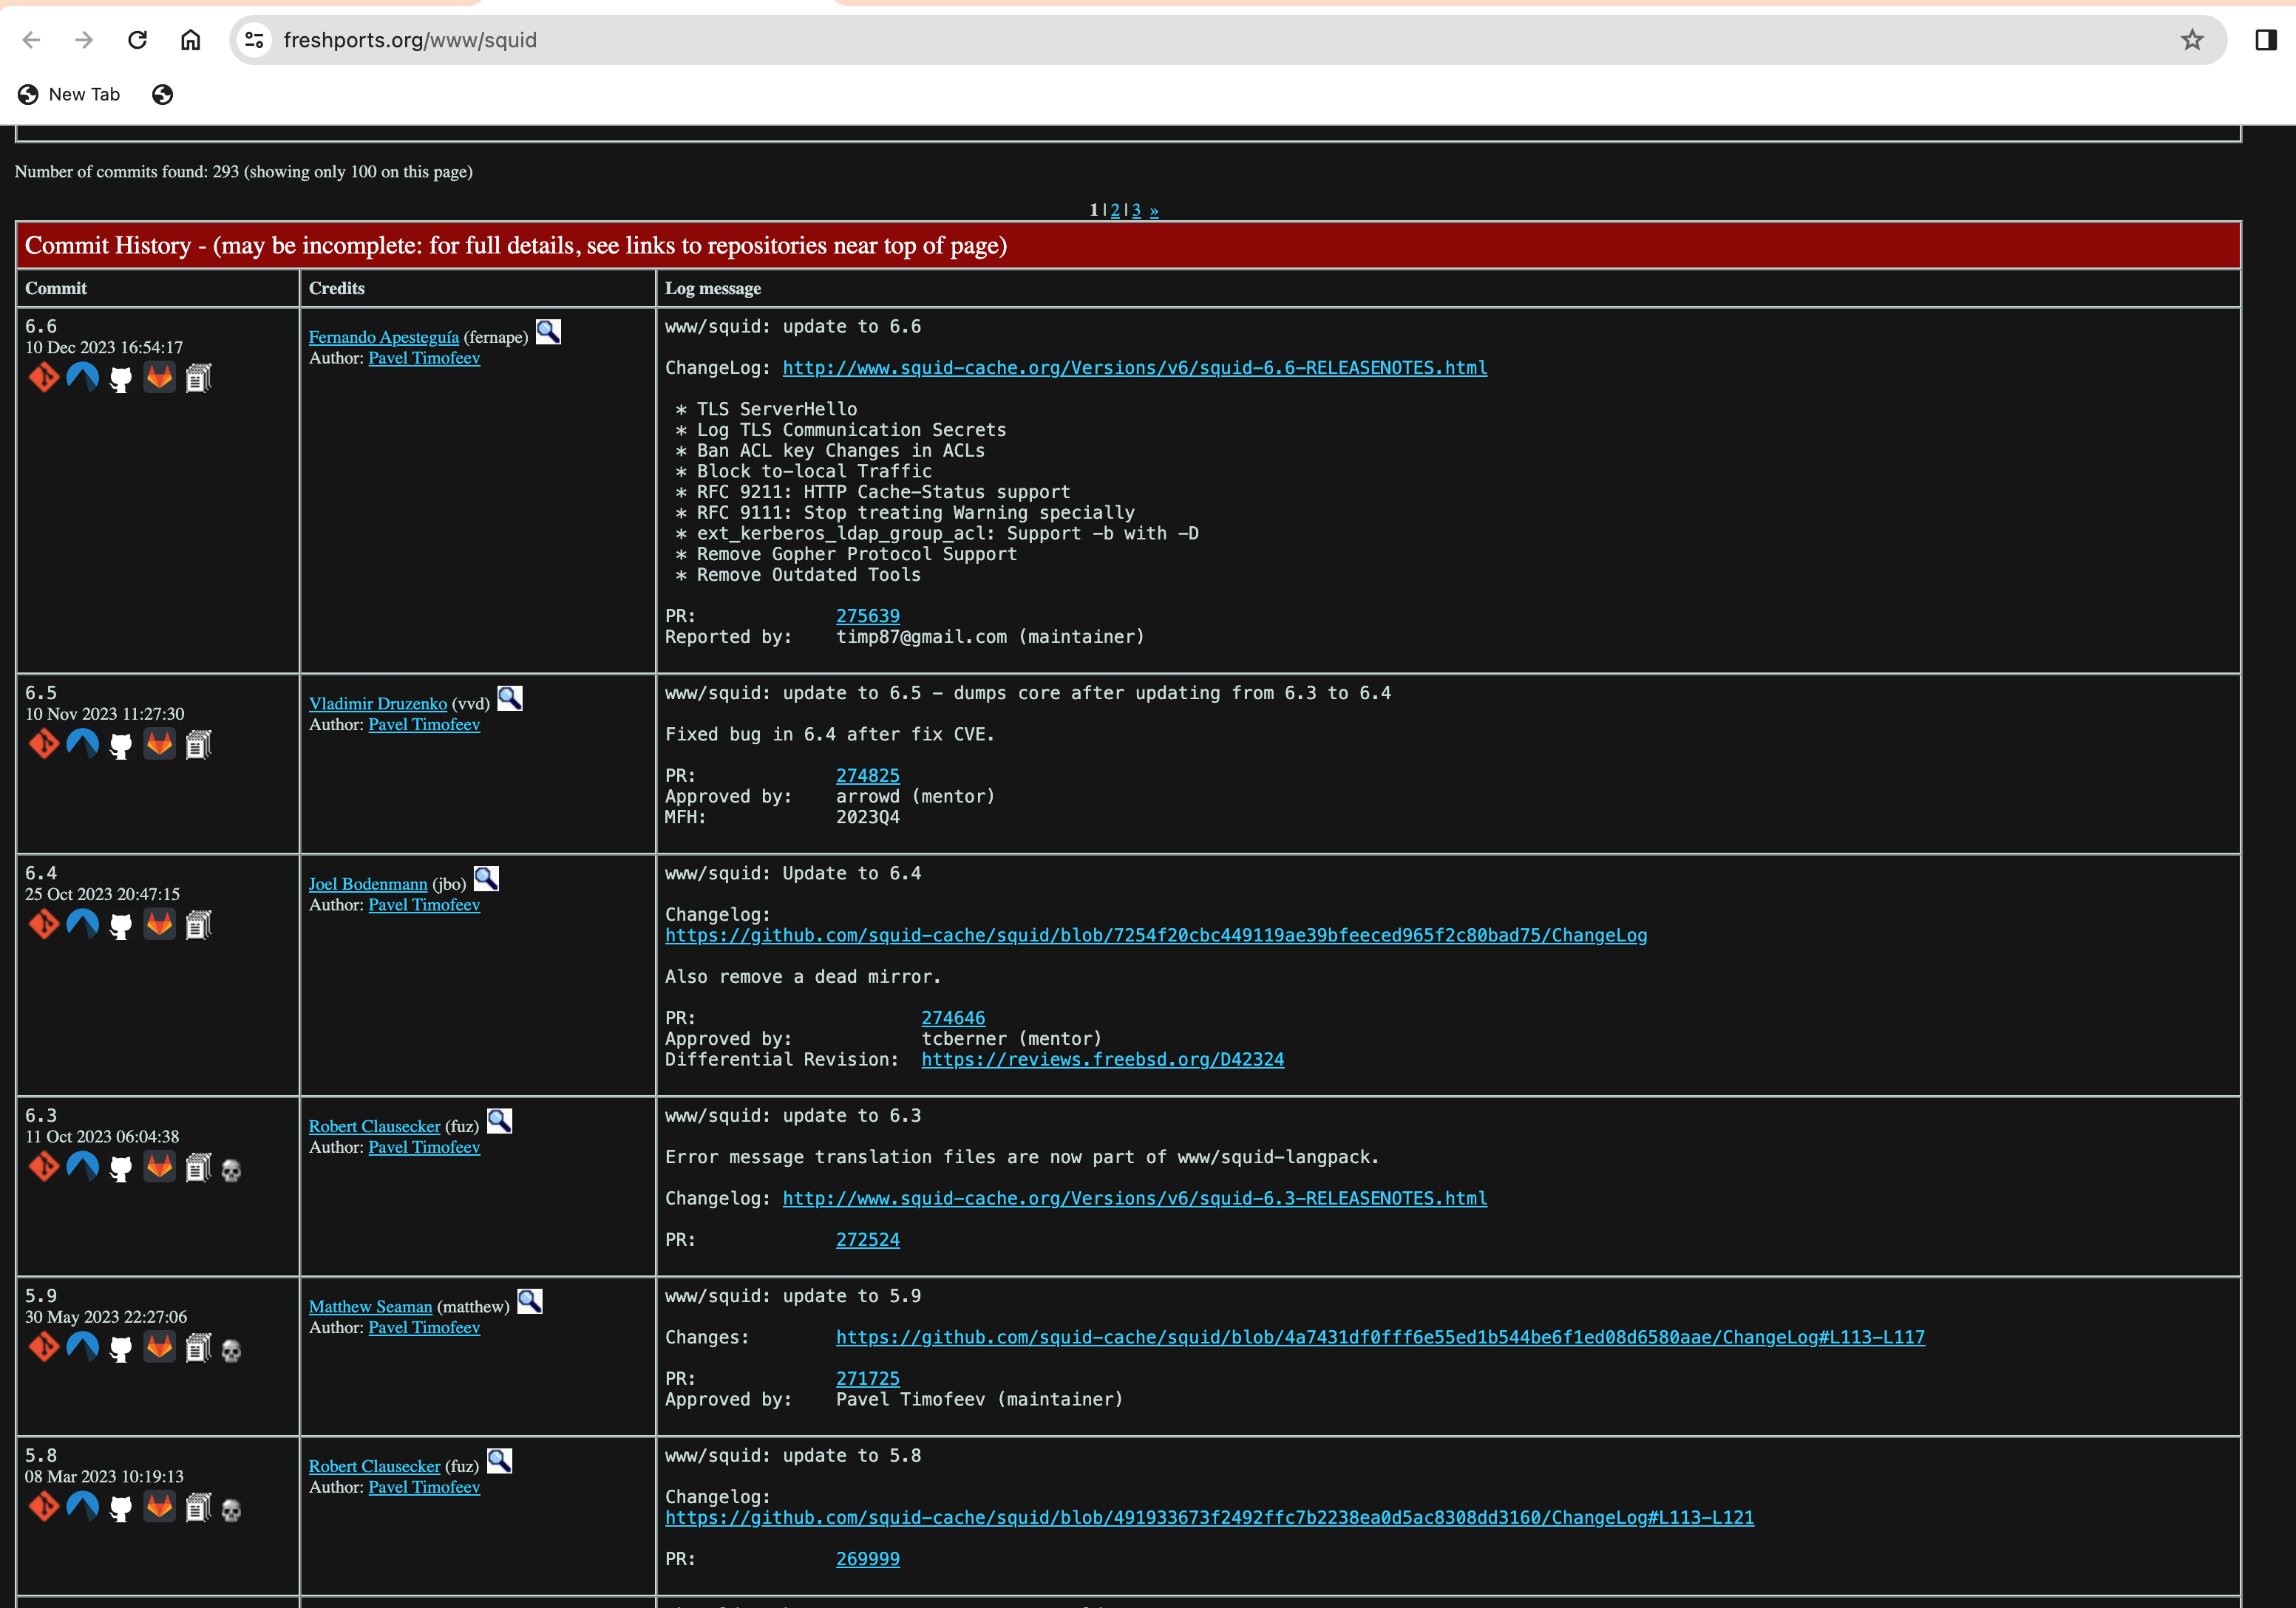
Task: Click the GitLab icon for commit 6.4
Action: 159,924
